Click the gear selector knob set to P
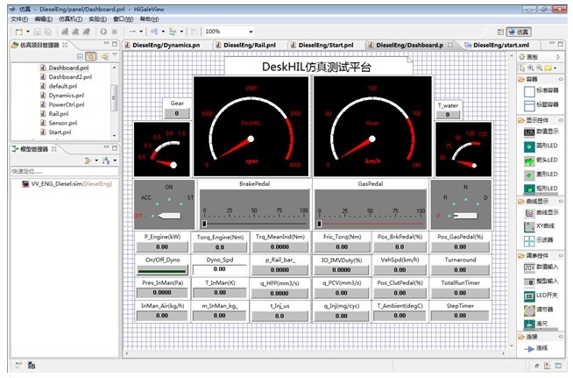 point(465,216)
